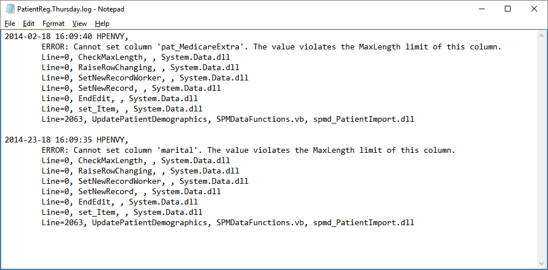Click the vertical scrollbar down arrow
548x270 pixels.
point(541,263)
